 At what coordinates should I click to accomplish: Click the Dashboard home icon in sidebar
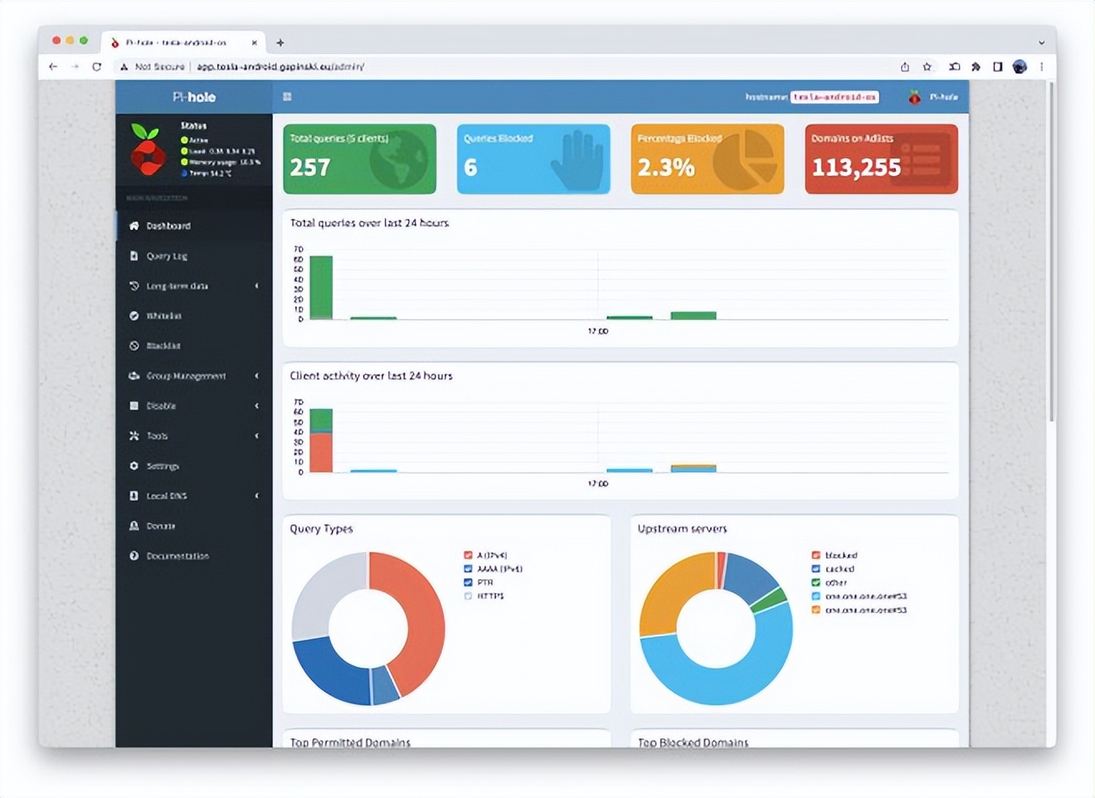click(134, 226)
